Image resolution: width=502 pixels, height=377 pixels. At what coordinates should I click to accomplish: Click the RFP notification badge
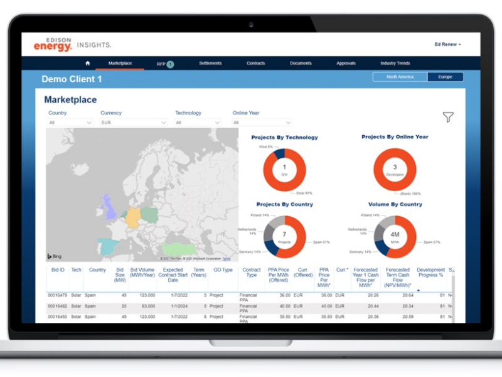[x=170, y=64]
